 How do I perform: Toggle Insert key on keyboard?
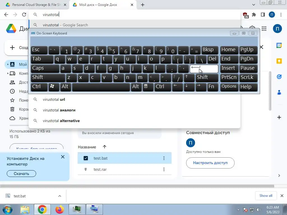[229, 69]
